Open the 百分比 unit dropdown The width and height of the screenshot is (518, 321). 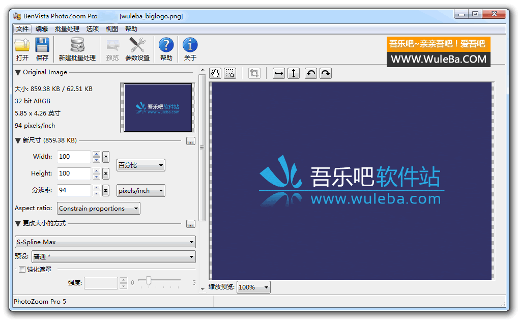click(141, 165)
